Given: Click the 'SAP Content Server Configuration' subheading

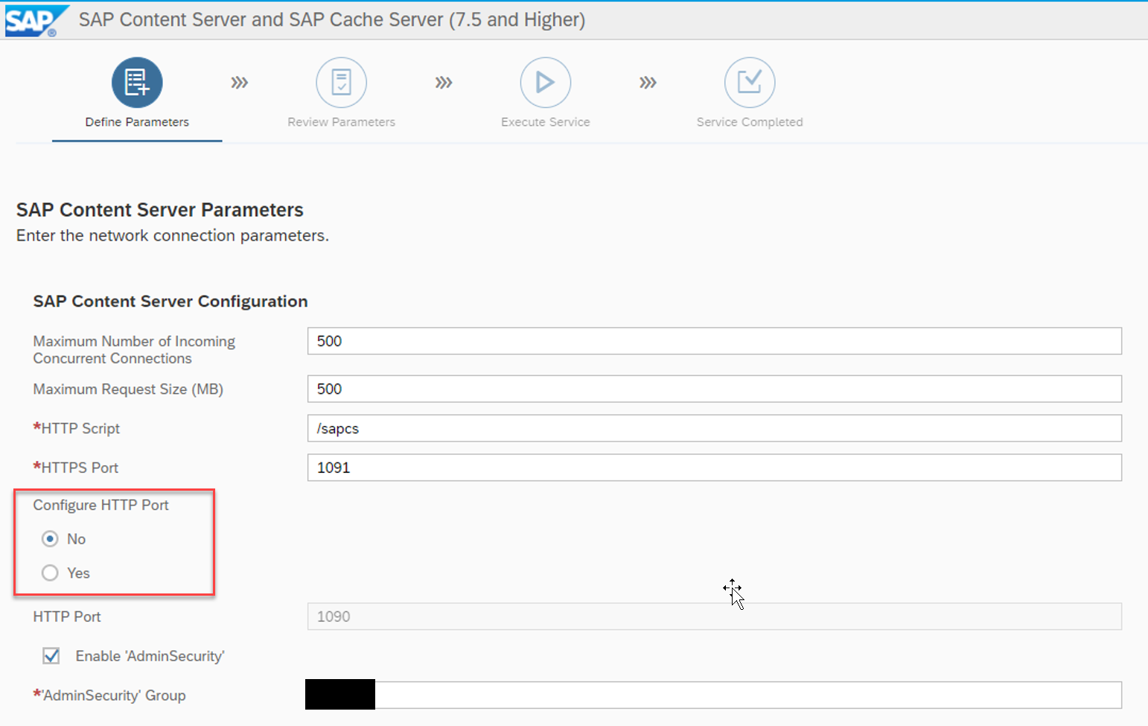Looking at the screenshot, I should 170,302.
